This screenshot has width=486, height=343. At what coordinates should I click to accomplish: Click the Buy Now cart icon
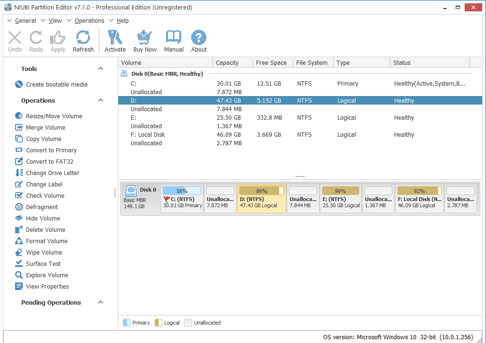click(x=145, y=37)
